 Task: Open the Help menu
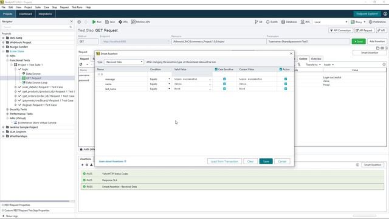88,7
